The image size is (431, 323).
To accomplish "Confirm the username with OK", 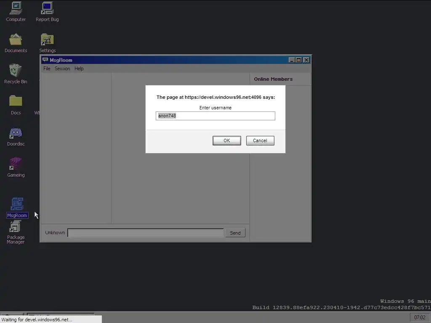I will pyautogui.click(x=227, y=140).
